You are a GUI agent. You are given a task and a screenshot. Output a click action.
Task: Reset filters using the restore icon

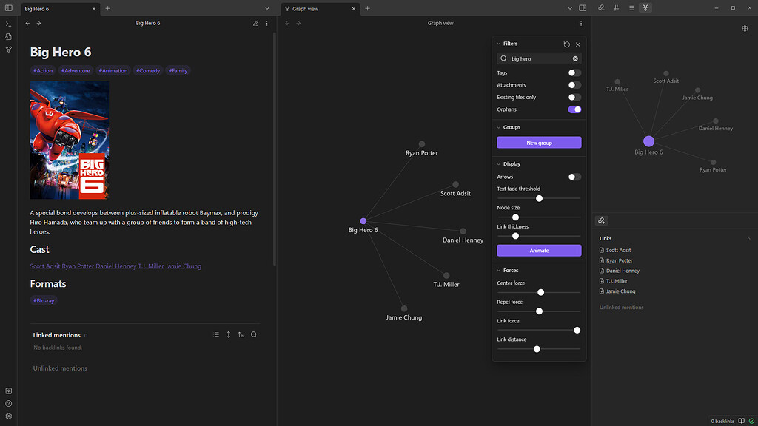566,44
